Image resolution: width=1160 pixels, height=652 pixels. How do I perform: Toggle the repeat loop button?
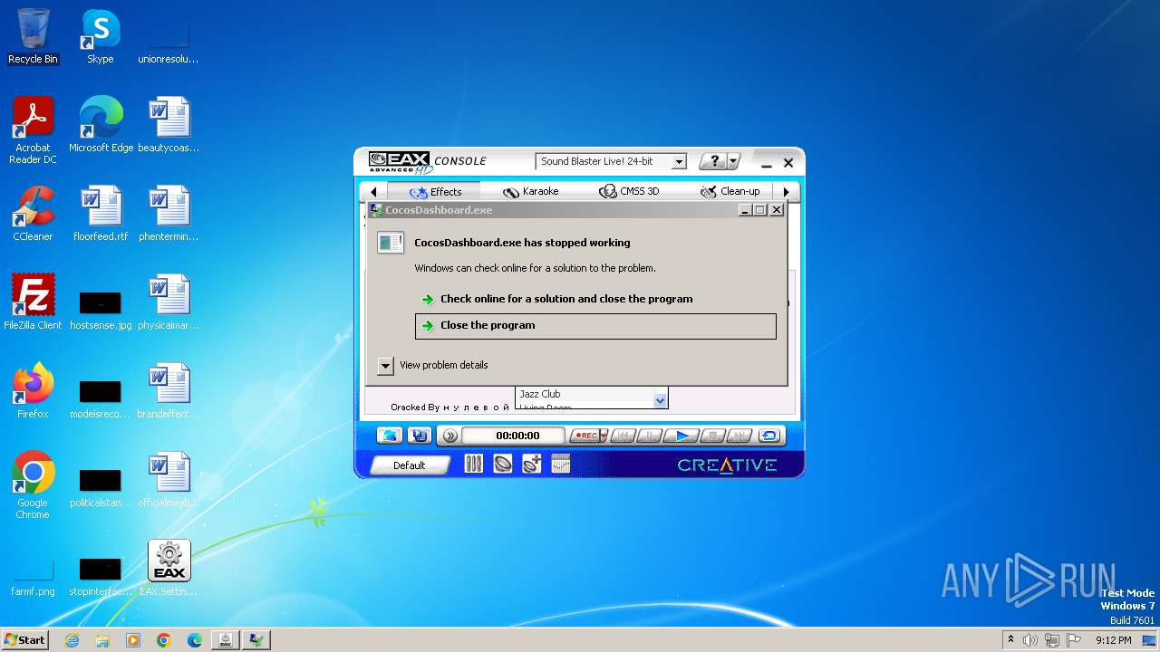pos(769,436)
